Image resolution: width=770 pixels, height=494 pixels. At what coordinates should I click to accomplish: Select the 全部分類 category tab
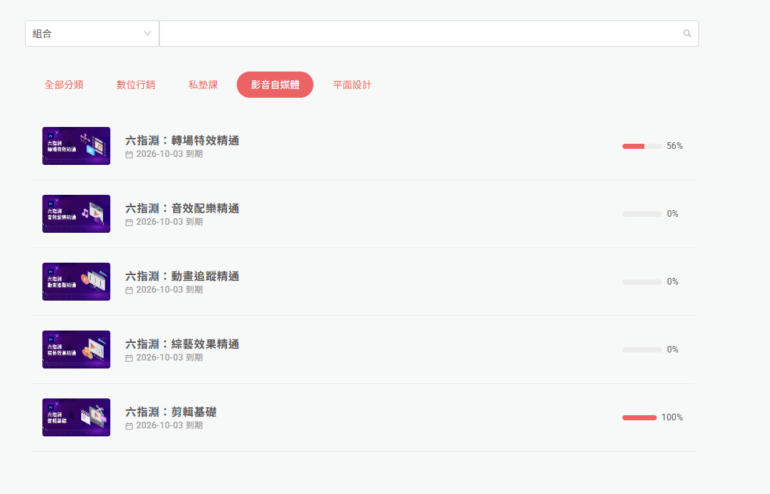pos(64,85)
